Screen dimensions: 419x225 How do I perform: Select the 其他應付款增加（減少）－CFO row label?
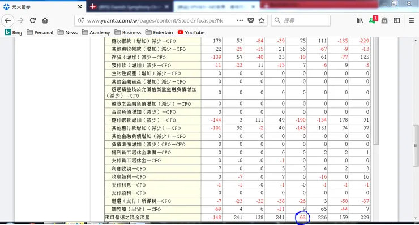click(146, 128)
